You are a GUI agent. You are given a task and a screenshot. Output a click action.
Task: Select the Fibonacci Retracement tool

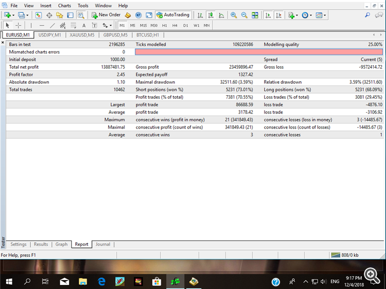coord(74,25)
